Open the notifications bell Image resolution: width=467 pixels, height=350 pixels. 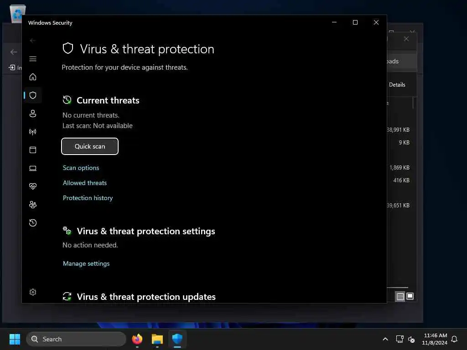point(454,339)
